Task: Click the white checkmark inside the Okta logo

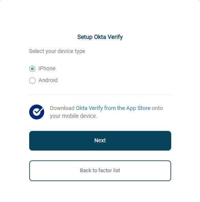Action: tap(37, 111)
